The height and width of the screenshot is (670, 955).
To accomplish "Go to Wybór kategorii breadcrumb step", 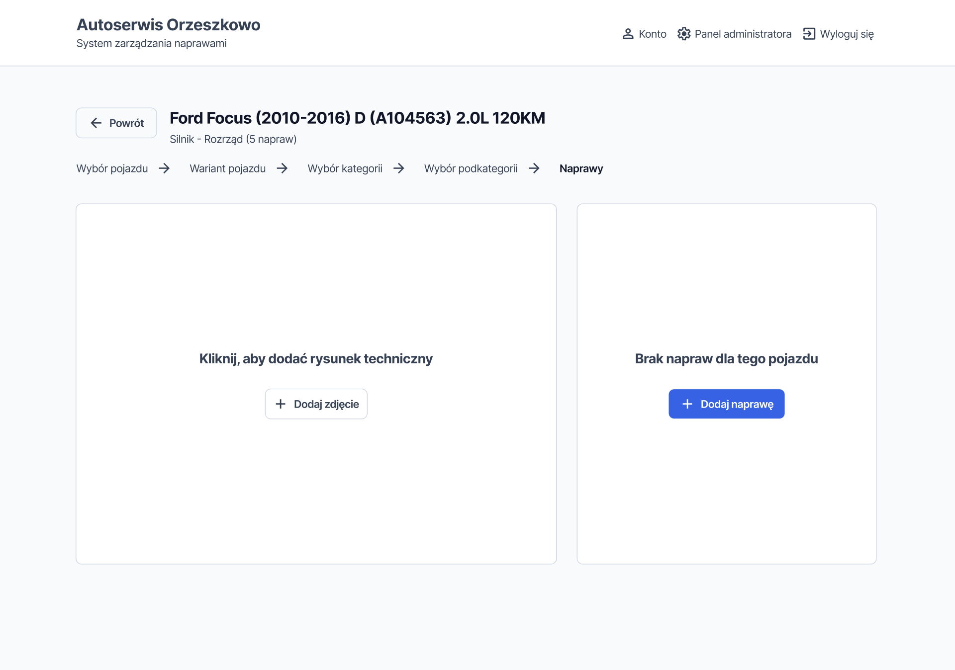I will point(345,168).
